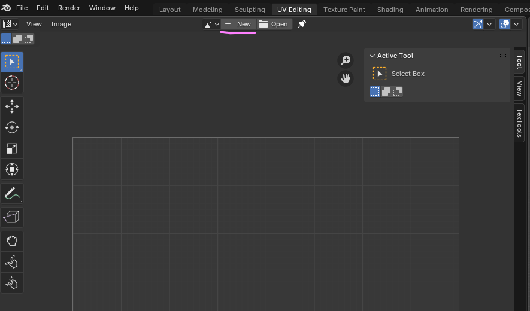Viewport: 530px width, 311px height.
Task: Switch to the Animation workspace tab
Action: tap(432, 10)
